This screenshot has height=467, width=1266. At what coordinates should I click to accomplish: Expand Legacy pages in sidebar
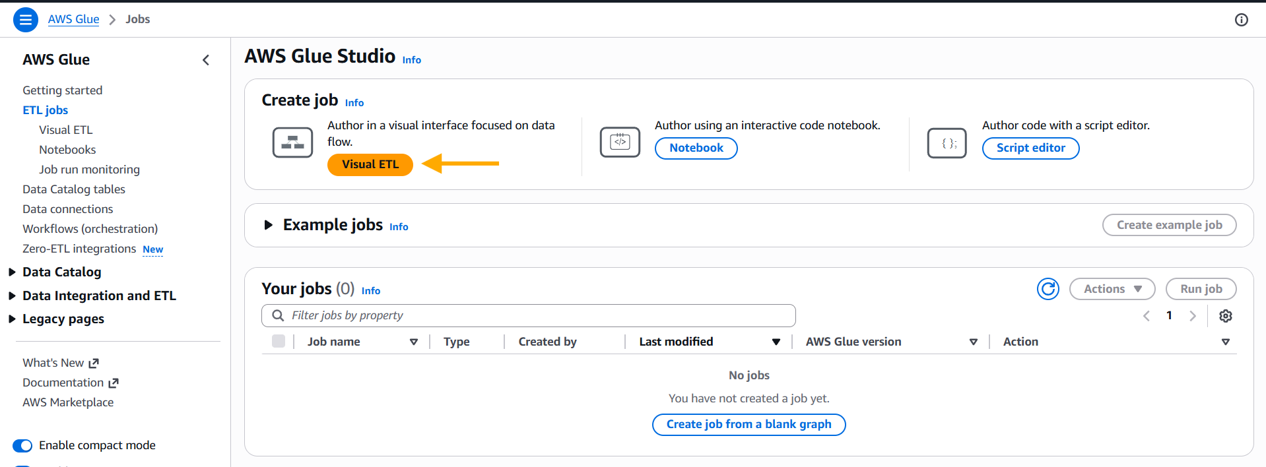(12, 319)
